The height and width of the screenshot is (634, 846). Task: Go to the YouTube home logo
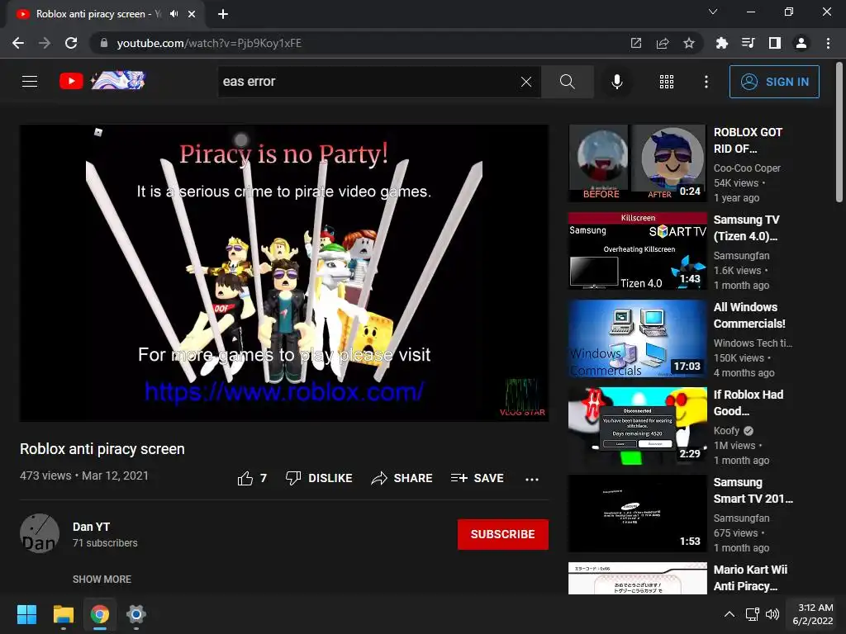tap(102, 81)
